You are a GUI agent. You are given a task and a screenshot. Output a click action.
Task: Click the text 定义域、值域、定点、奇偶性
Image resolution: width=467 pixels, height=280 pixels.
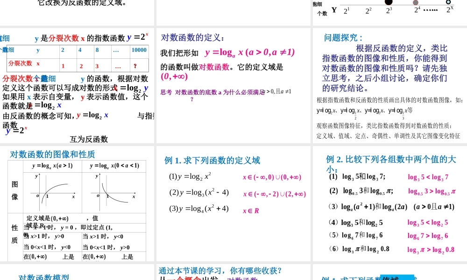pos(388,136)
